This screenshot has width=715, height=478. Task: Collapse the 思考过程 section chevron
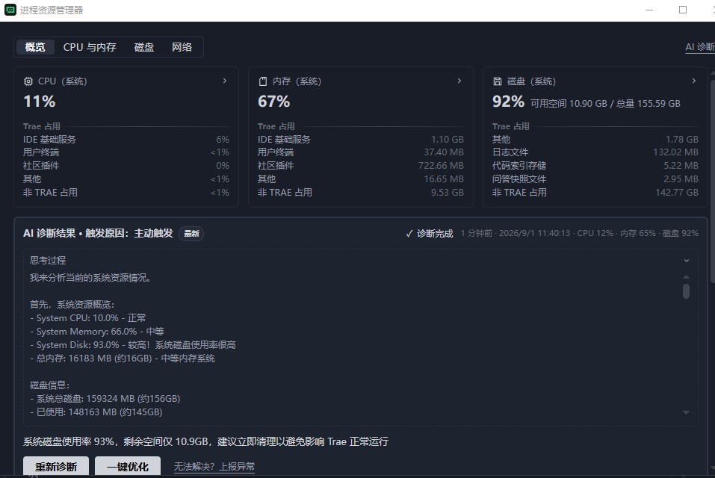(x=687, y=260)
